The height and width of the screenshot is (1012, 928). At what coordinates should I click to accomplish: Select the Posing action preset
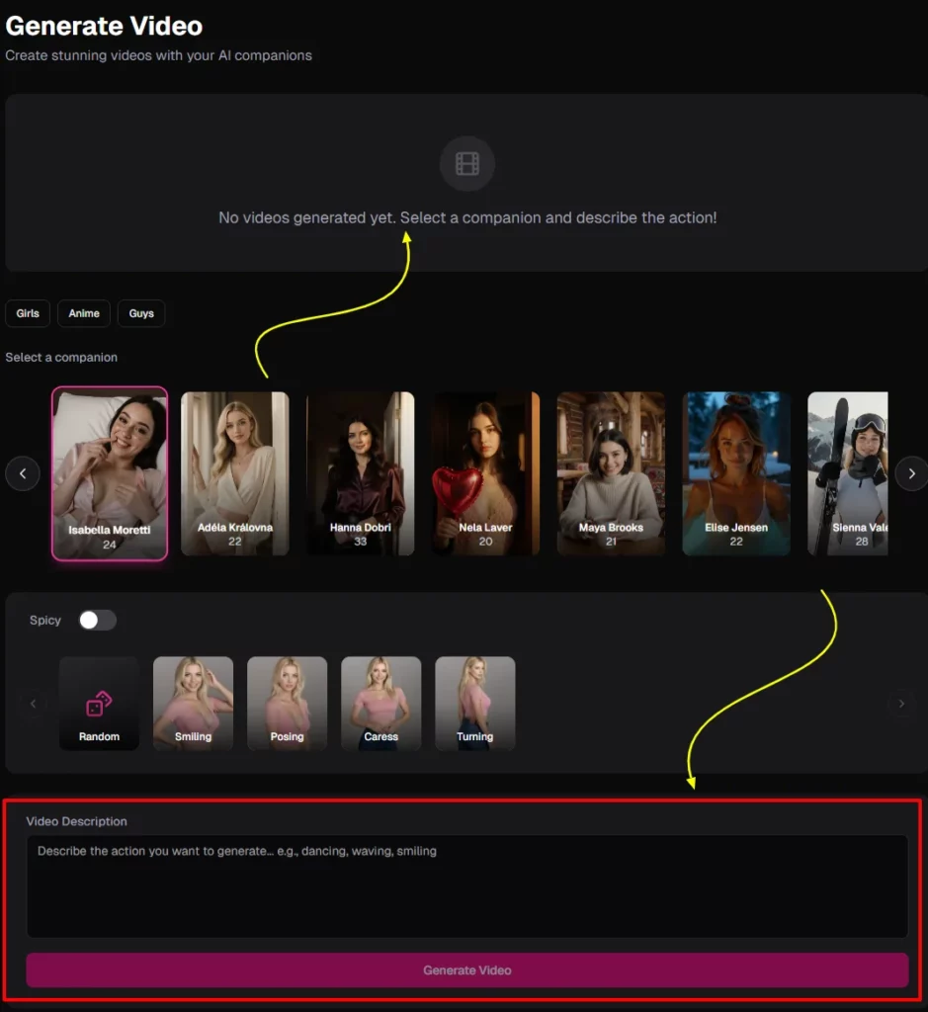[x=288, y=704]
